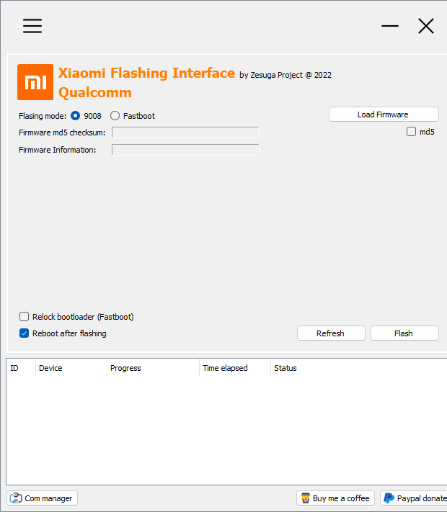Image resolution: width=447 pixels, height=512 pixels.
Task: Click the 'by Zesuga Project @ 2022' text
Action: [x=286, y=75]
